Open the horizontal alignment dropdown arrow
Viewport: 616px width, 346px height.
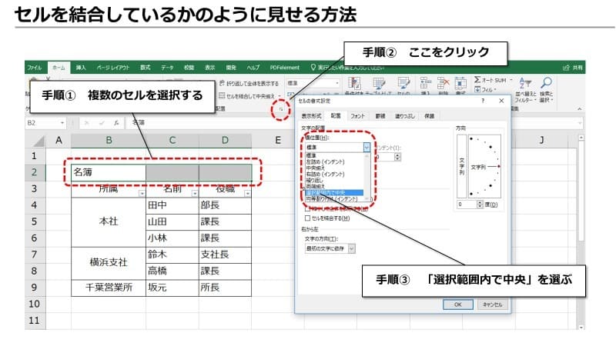point(367,147)
